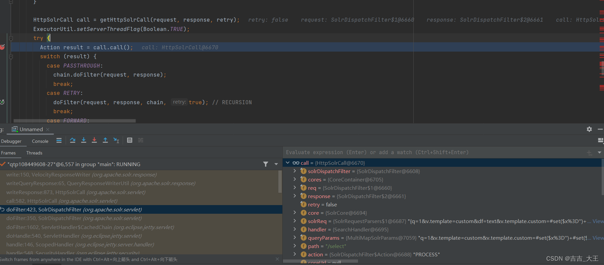Viewport: 604px width, 265px height.
Task: Expand the handler SearchHandler node
Action: [x=295, y=229]
